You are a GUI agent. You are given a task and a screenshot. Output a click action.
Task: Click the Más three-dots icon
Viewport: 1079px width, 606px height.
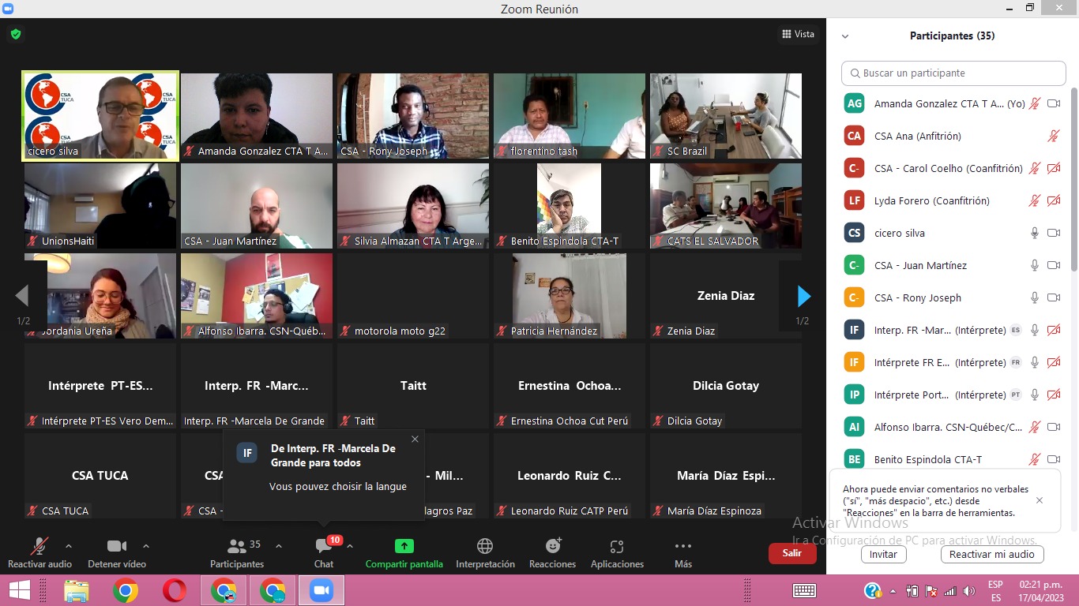[683, 547]
